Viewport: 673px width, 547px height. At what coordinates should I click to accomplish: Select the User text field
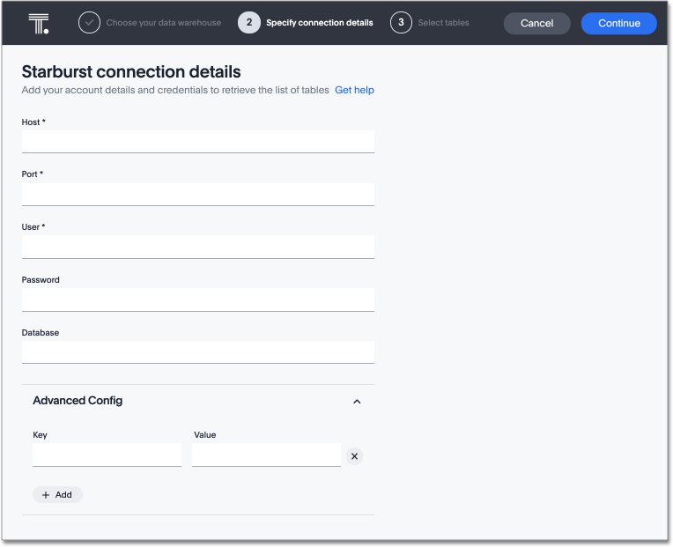click(197, 247)
